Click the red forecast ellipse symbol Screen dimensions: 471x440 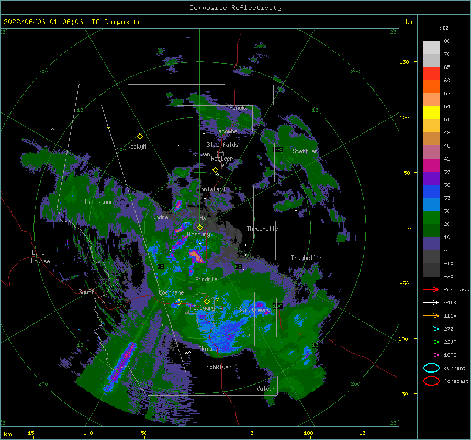[x=431, y=381]
